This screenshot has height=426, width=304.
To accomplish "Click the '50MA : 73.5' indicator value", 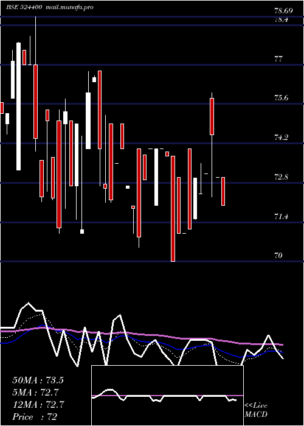I will [x=38, y=380].
